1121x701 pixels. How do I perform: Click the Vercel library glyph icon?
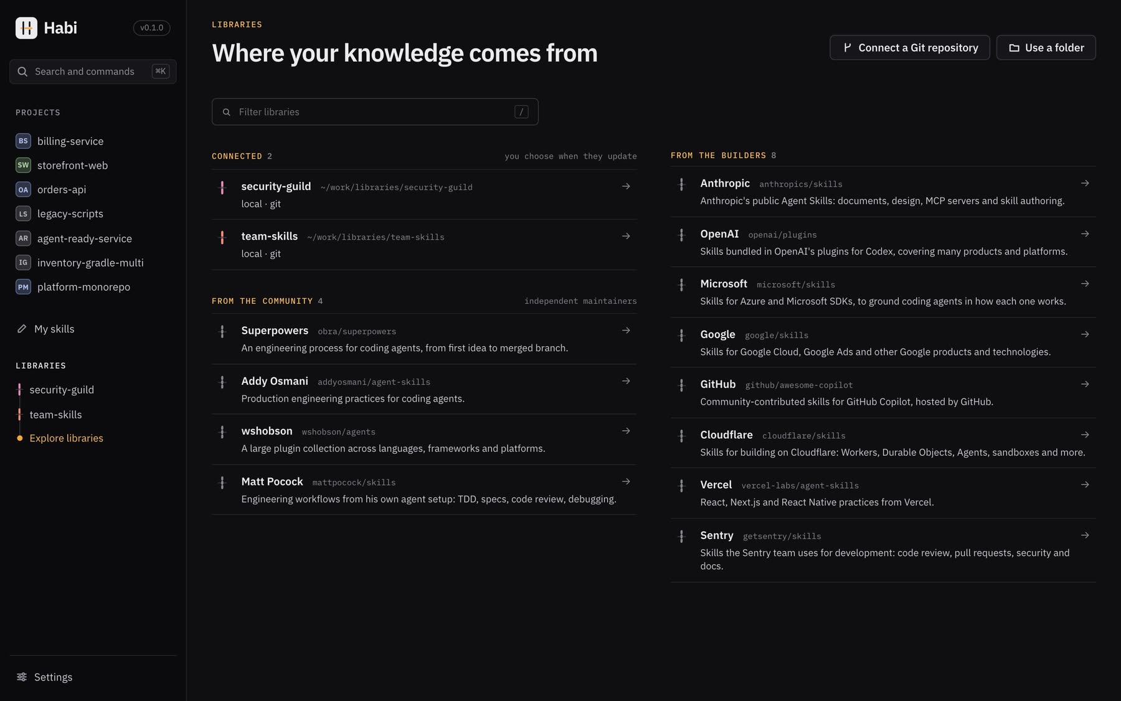click(x=681, y=486)
